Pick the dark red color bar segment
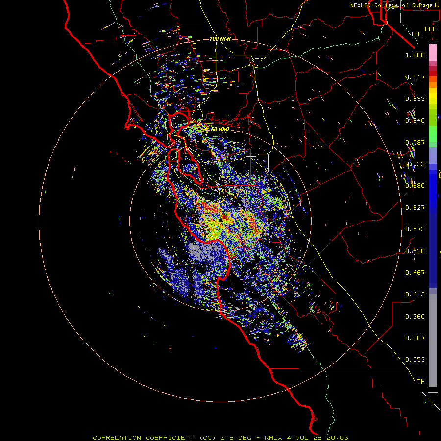Viewport: 441px width, 441px height. point(433,73)
